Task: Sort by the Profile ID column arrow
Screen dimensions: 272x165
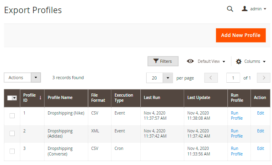Action: point(40,97)
